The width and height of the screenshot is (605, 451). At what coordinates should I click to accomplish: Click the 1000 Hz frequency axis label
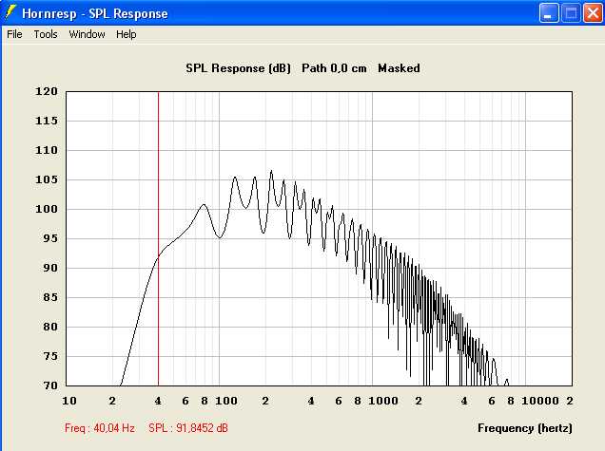(383, 401)
